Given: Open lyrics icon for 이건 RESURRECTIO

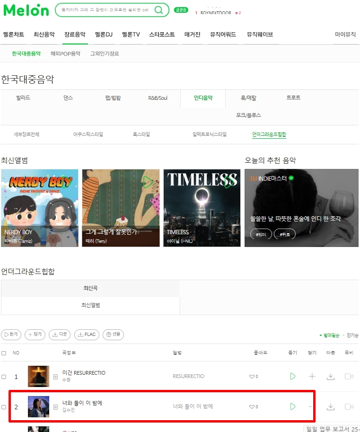Looking at the screenshot, I should click(x=55, y=377).
